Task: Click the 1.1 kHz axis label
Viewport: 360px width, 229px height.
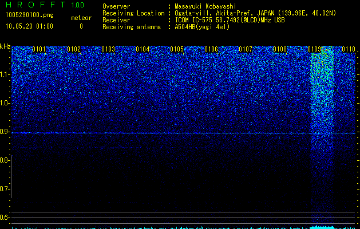Action: (5, 74)
